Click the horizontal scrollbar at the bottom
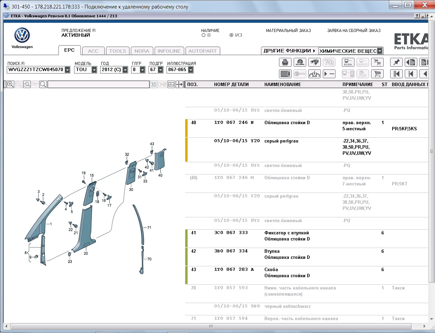Image resolution: width=435 pixels, height=333 pixels. click(211, 326)
